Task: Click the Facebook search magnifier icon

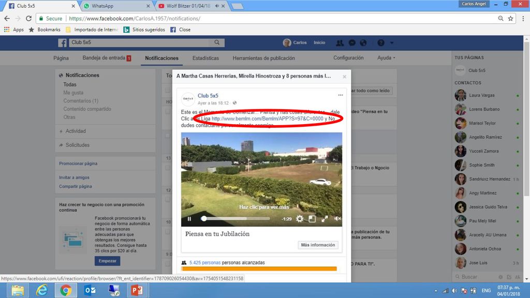Action: (217, 42)
